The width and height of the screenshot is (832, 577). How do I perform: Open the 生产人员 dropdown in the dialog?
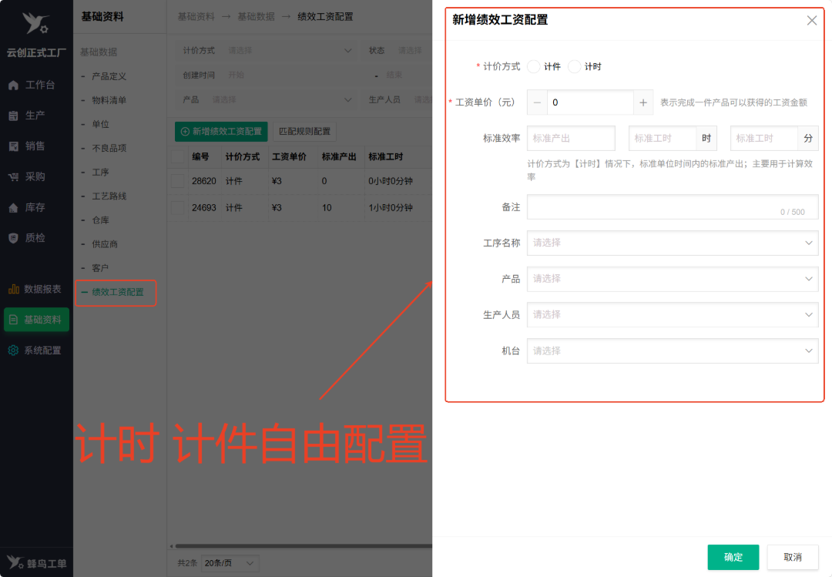[673, 315]
